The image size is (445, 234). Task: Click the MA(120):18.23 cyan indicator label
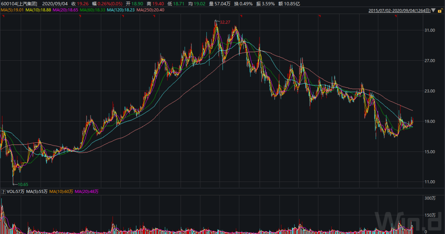point(121,10)
